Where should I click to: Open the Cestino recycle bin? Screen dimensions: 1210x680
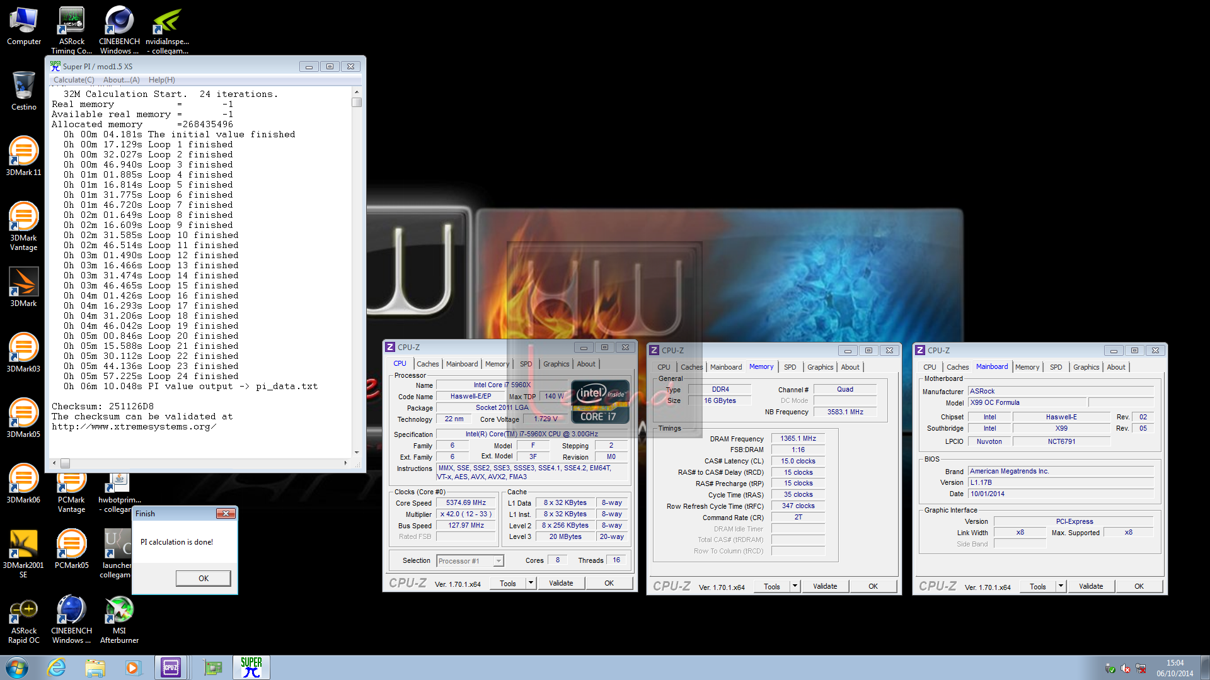[x=24, y=91]
